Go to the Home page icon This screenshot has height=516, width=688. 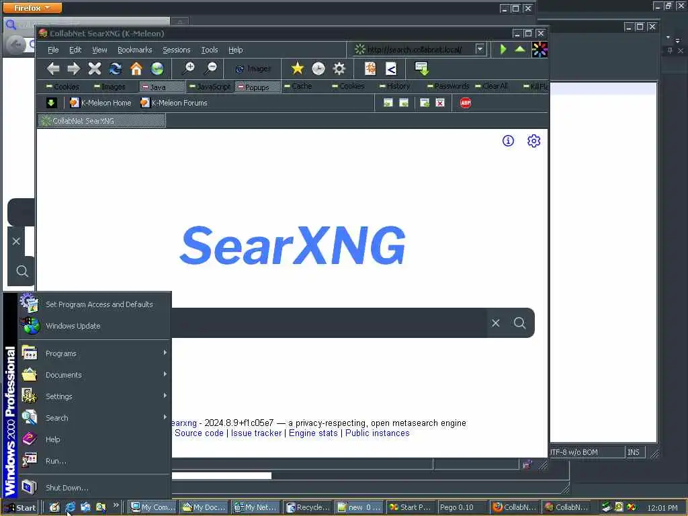136,69
